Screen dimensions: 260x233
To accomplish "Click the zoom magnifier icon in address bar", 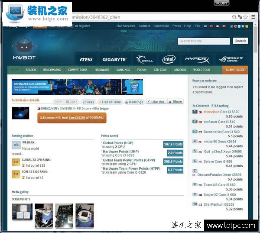I will click(234, 17).
